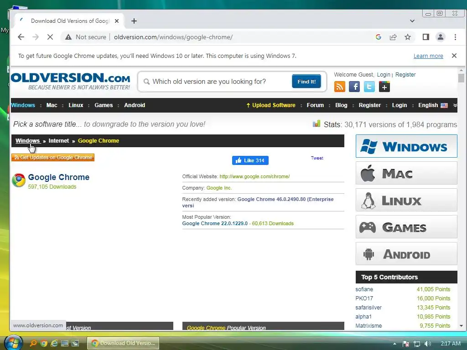Open the Twitter icon
This screenshot has width=467, height=350.
(369, 87)
